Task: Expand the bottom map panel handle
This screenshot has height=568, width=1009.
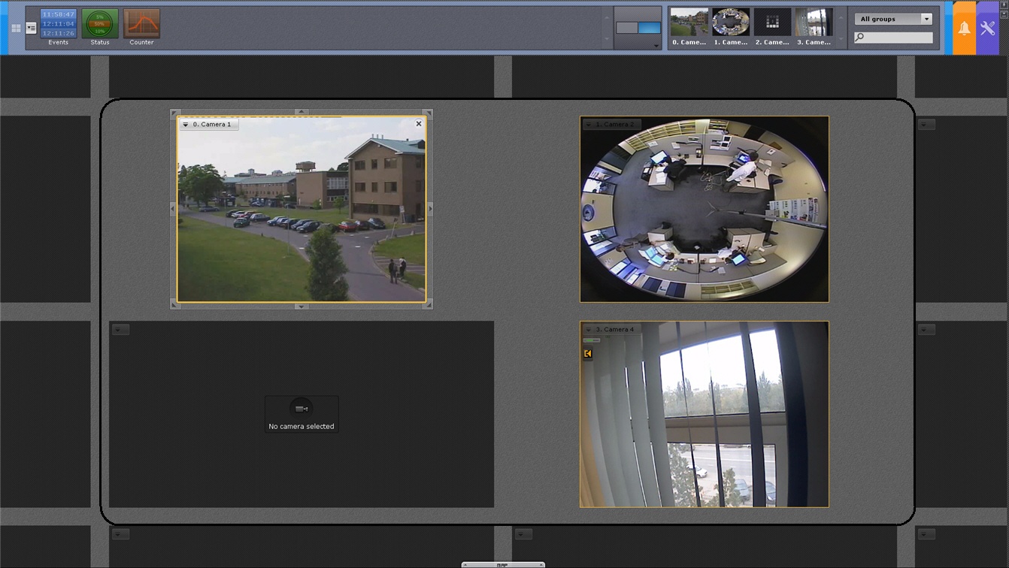Action: (x=502, y=564)
